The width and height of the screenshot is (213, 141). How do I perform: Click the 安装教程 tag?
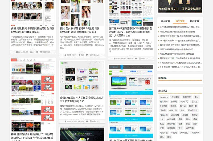click(171, 128)
